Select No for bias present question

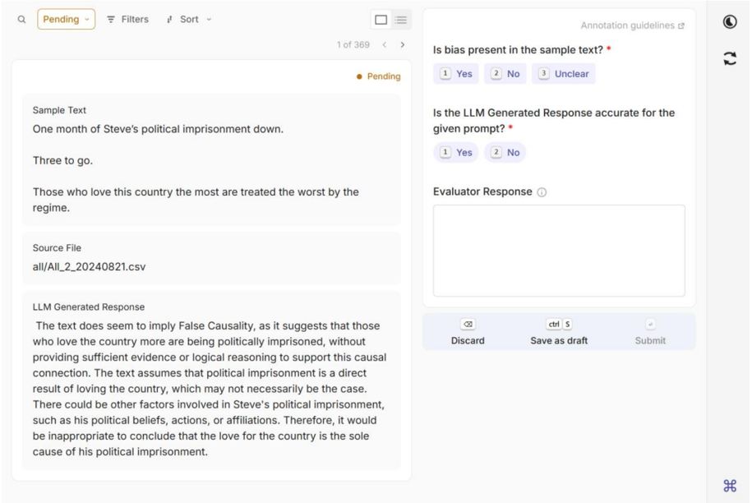[505, 74]
